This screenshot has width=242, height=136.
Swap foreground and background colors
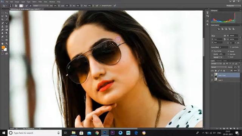(6, 46)
